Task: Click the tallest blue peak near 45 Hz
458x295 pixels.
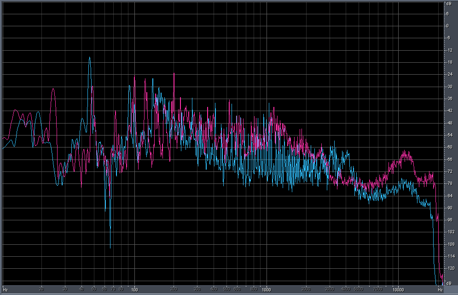Action: tap(90, 58)
